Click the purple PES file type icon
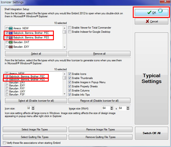Screen dimensions: 171x147 click(x=11, y=38)
